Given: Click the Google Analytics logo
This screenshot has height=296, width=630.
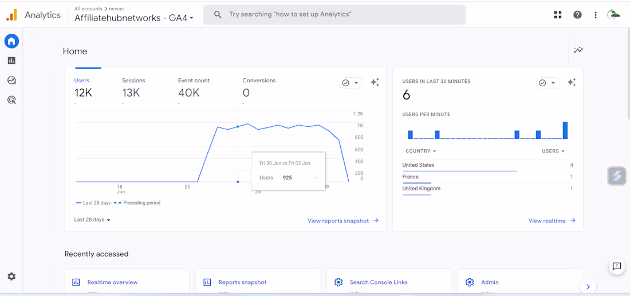Looking at the screenshot, I should coord(11,15).
